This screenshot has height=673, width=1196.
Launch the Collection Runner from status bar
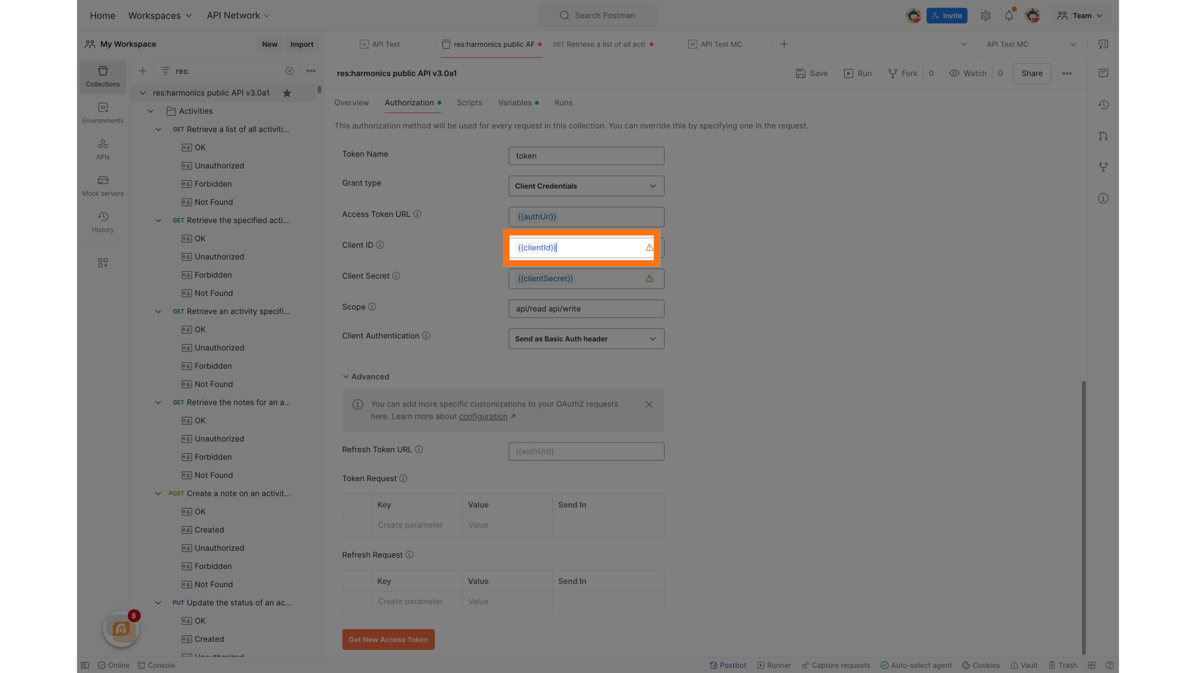pos(774,665)
